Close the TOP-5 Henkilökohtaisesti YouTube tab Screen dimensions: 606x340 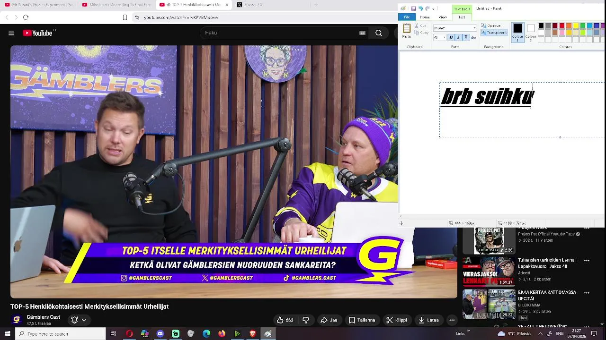tap(227, 5)
